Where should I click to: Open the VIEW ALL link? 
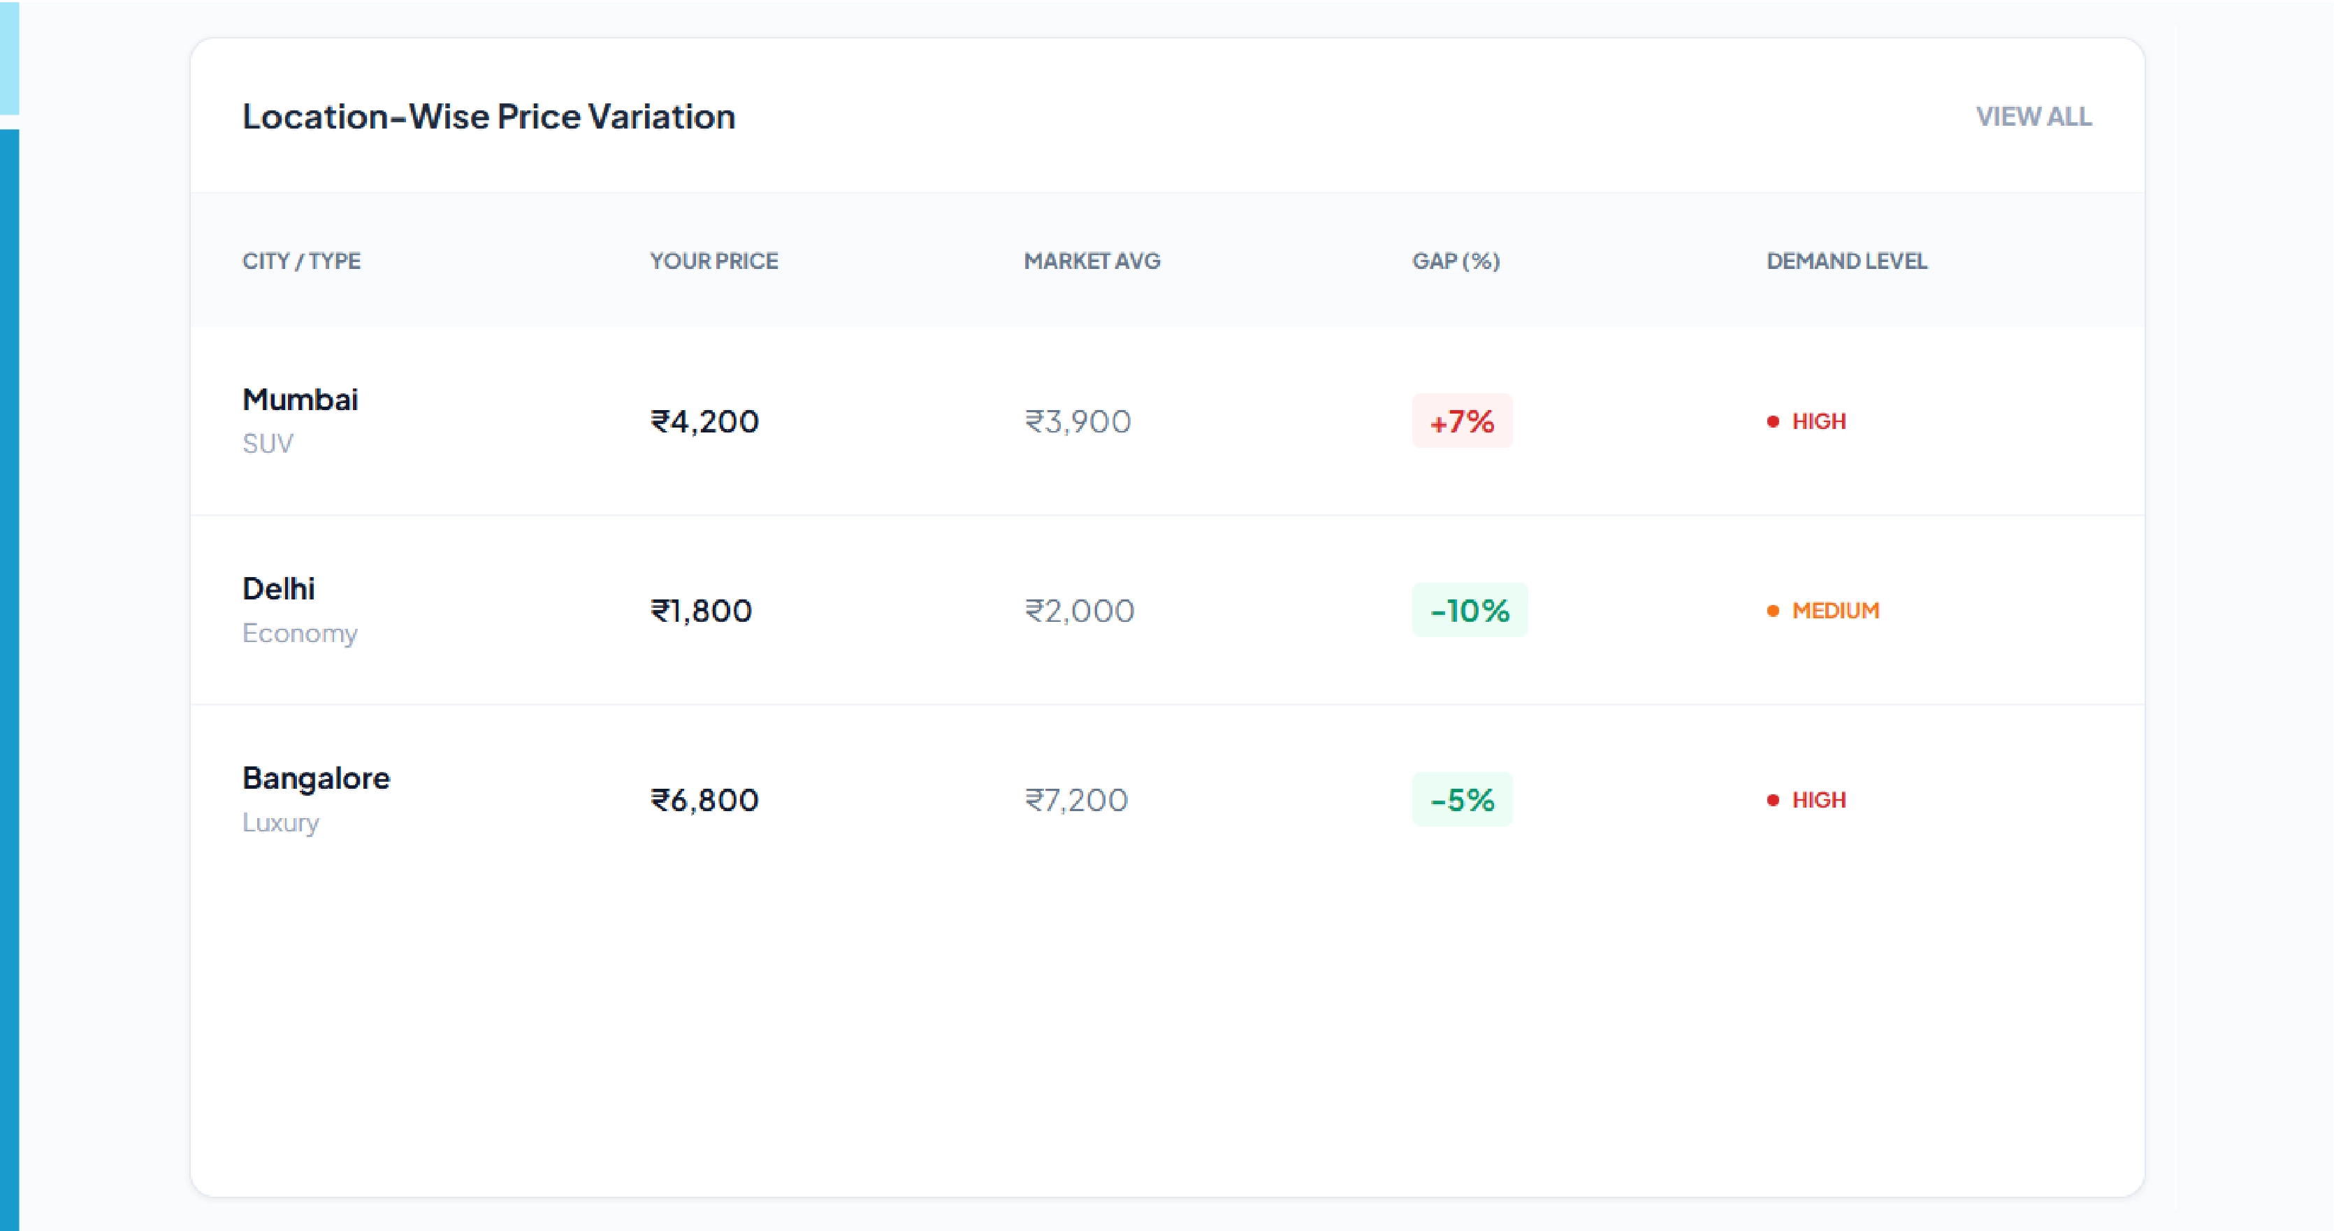(x=2034, y=117)
